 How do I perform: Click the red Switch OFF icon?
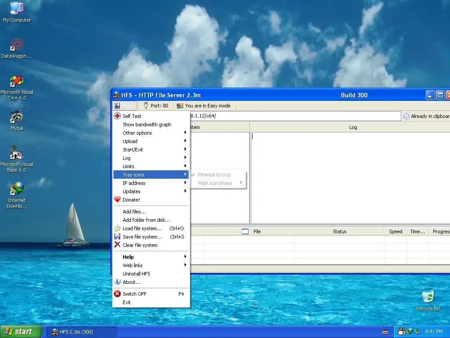(117, 294)
